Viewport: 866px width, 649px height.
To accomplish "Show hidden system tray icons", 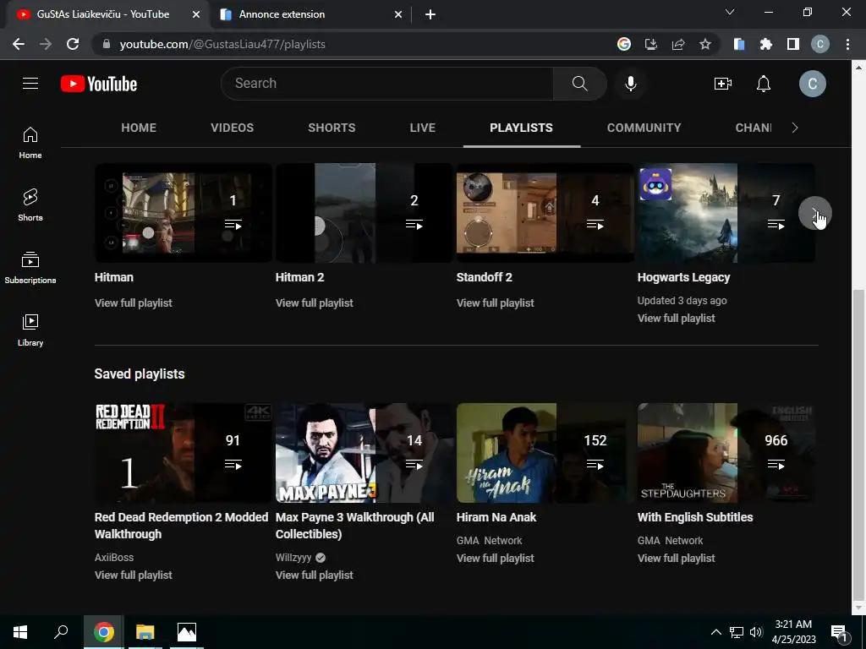I will click(x=715, y=632).
